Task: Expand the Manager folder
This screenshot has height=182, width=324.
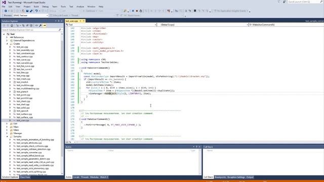Action: [7, 133]
